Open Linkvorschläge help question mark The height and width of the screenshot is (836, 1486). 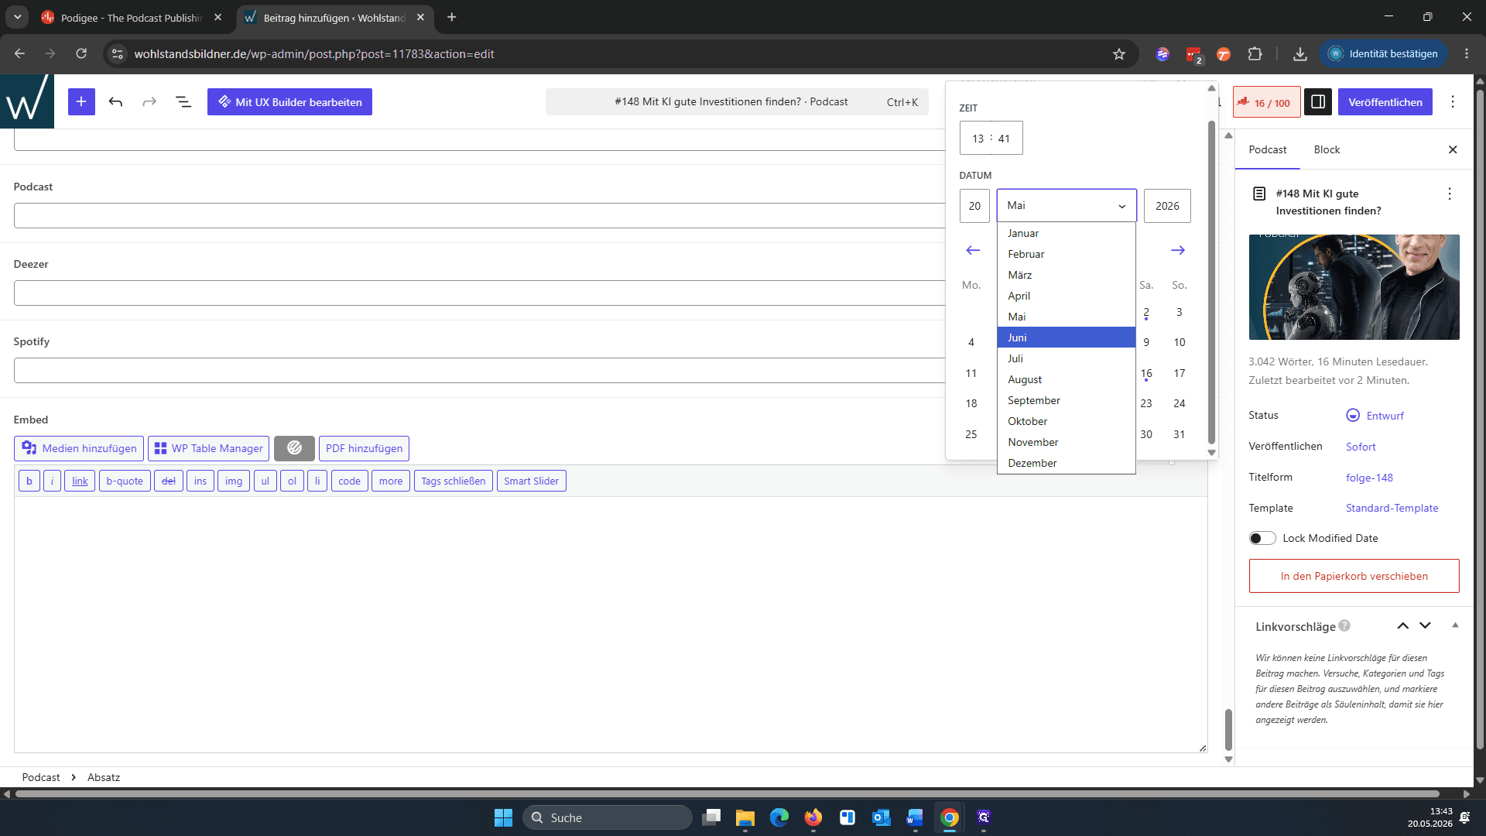[x=1344, y=625]
